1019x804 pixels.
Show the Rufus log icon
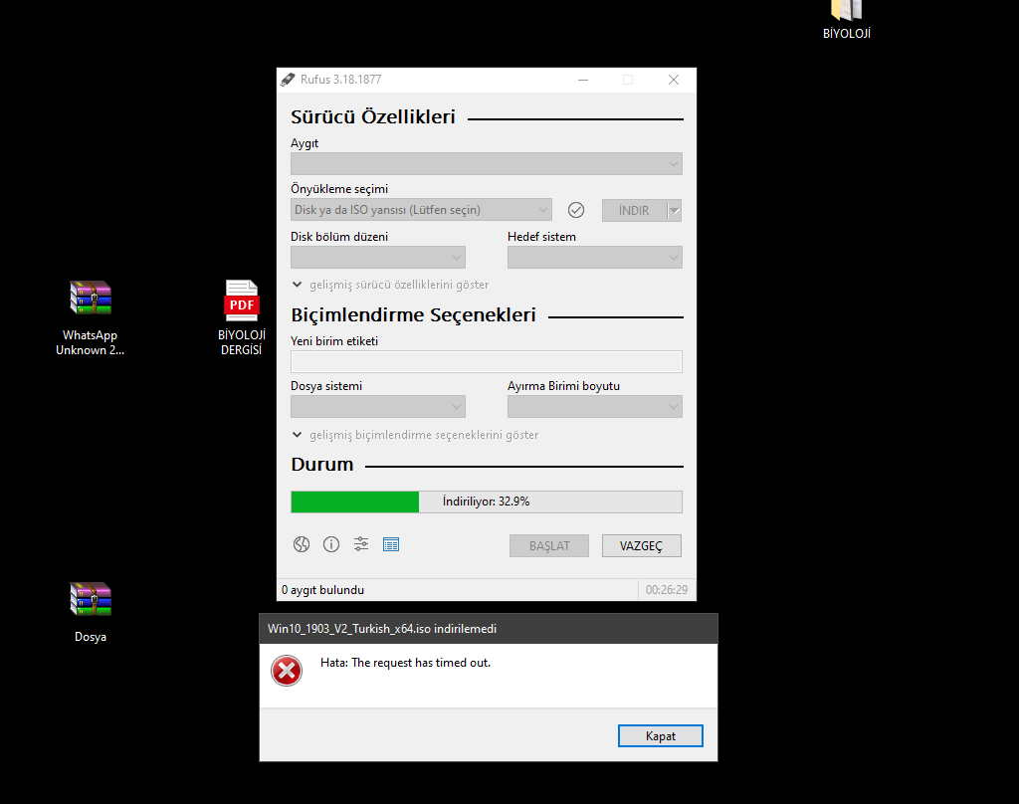[391, 544]
